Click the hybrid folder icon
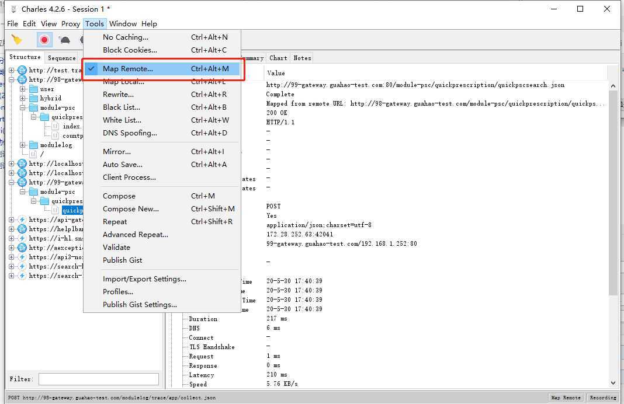Viewport: 624px width, 404px height. (x=34, y=98)
